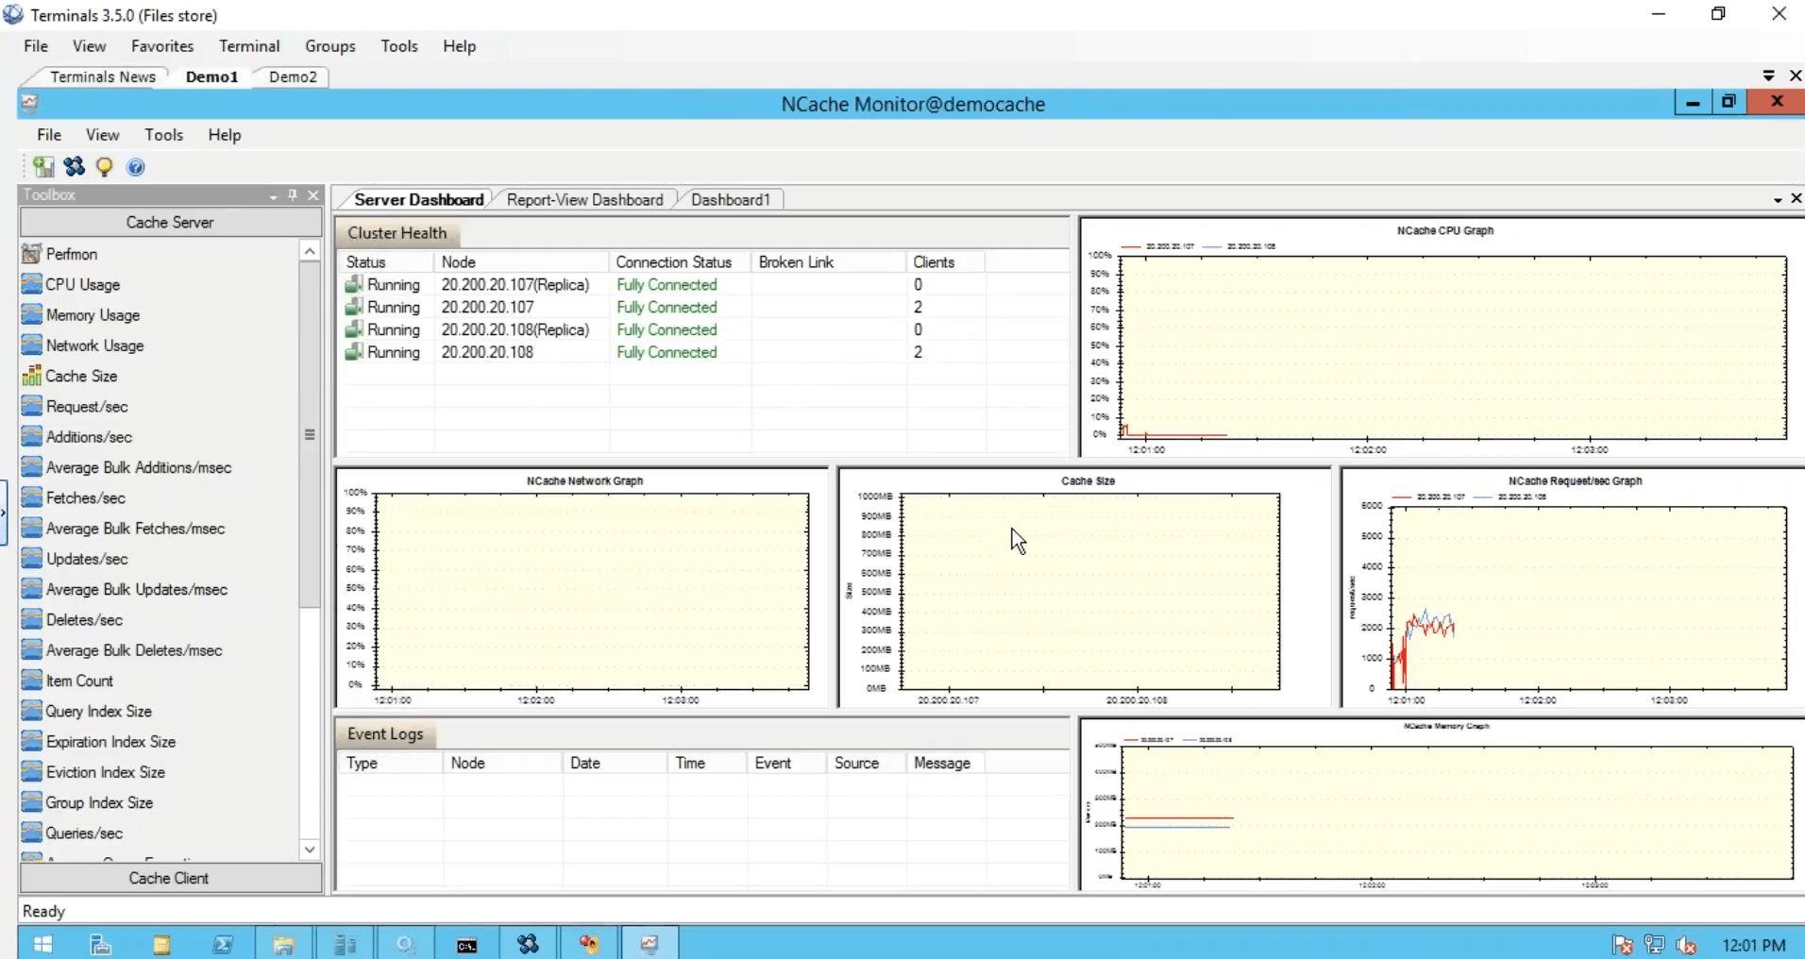Click the muted speaker tray icon
1805x959 pixels.
(x=1686, y=944)
